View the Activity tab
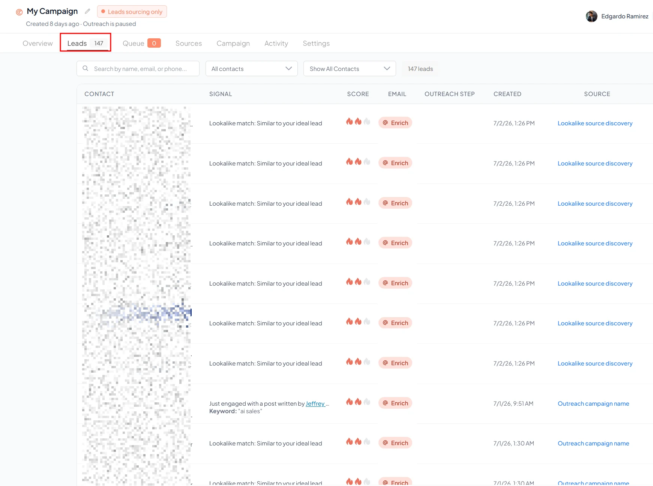 (276, 43)
